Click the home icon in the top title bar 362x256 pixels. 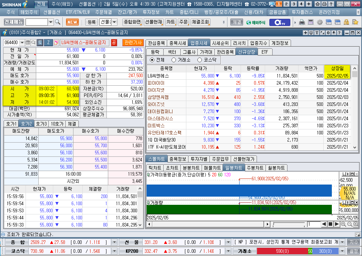point(318,4)
